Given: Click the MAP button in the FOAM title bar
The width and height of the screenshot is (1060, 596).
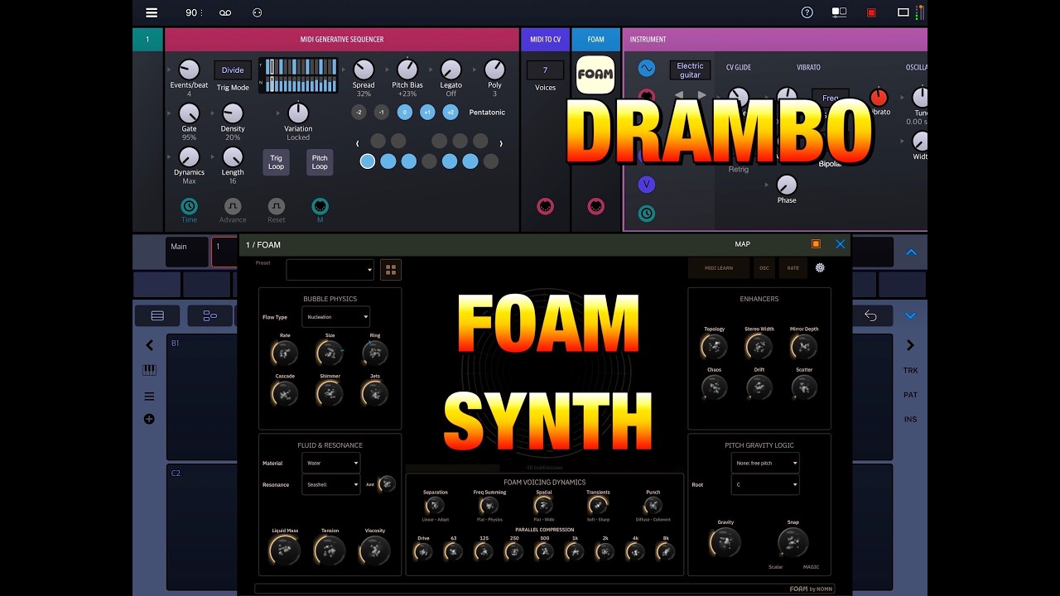Looking at the screenshot, I should 742,244.
